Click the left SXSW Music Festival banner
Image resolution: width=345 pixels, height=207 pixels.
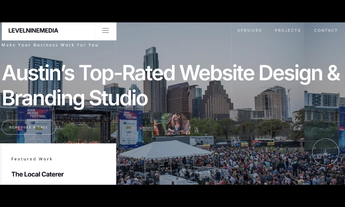[x=34, y=125]
